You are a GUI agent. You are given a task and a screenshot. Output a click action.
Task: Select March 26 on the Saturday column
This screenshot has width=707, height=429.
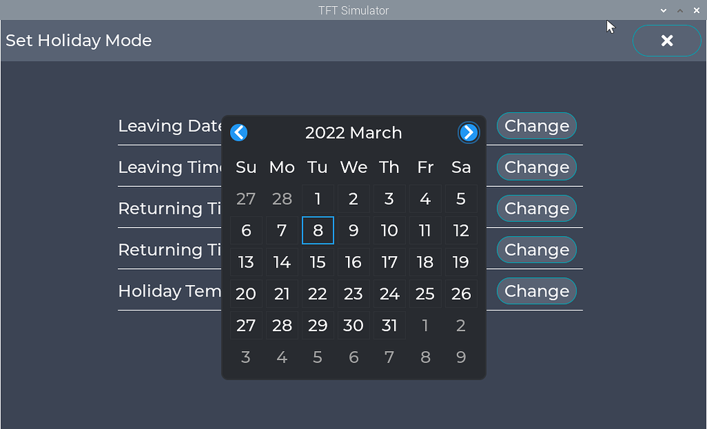pyautogui.click(x=461, y=294)
